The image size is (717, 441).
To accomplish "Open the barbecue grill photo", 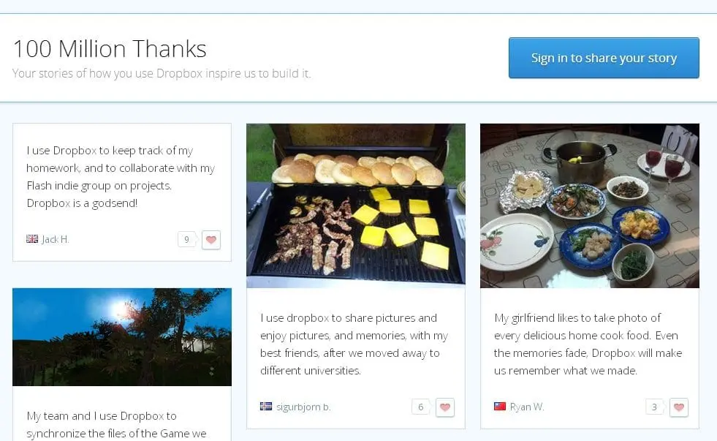I will tap(356, 206).
